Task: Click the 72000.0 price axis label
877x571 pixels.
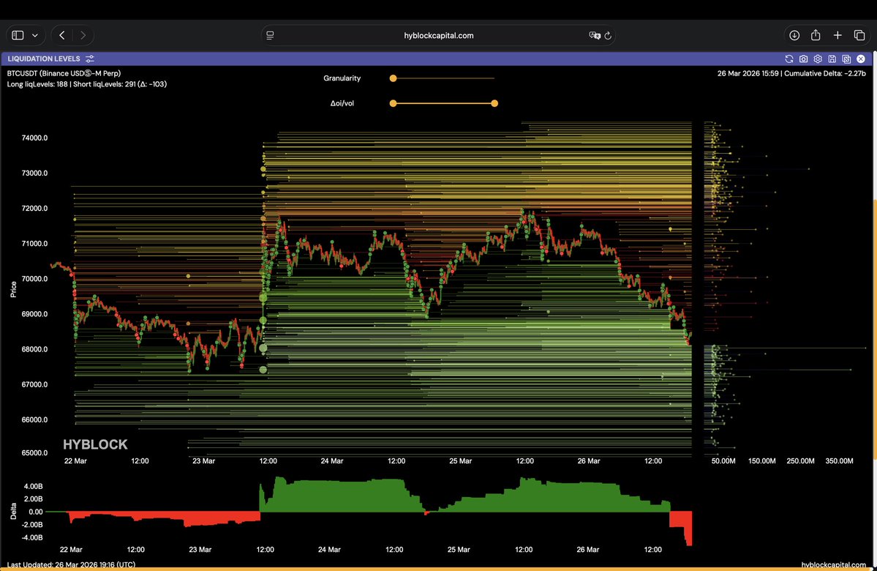Action: 34,208
